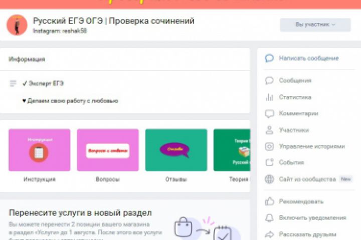
Task: Click the community avatar picture
Action: (17, 25)
